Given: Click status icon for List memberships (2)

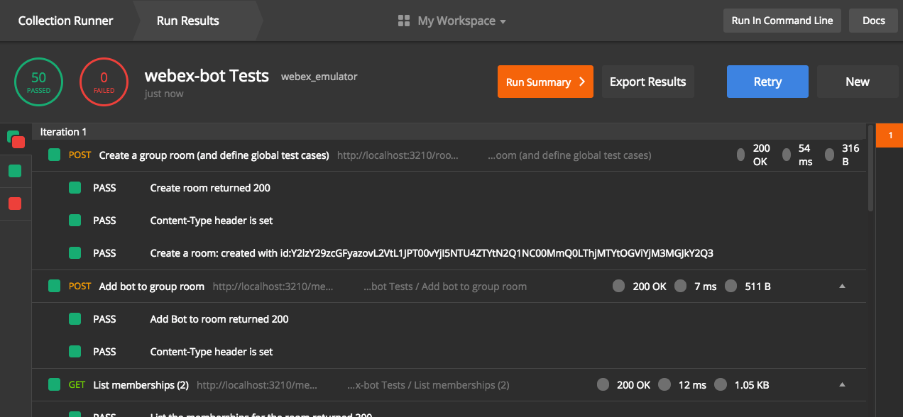Looking at the screenshot, I should click(x=54, y=385).
